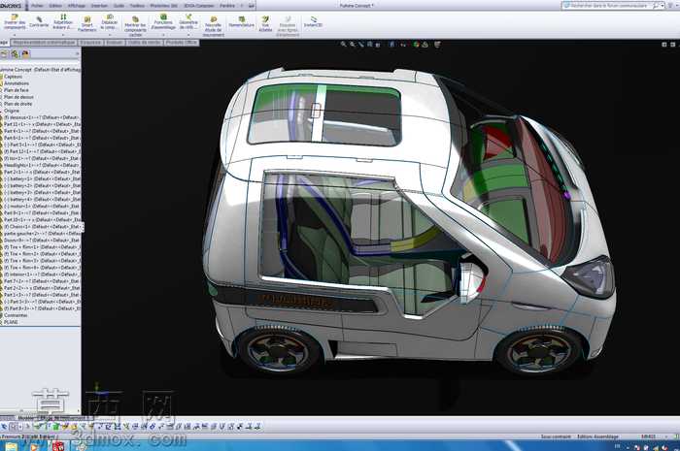Select the battery<1> component

point(42,178)
